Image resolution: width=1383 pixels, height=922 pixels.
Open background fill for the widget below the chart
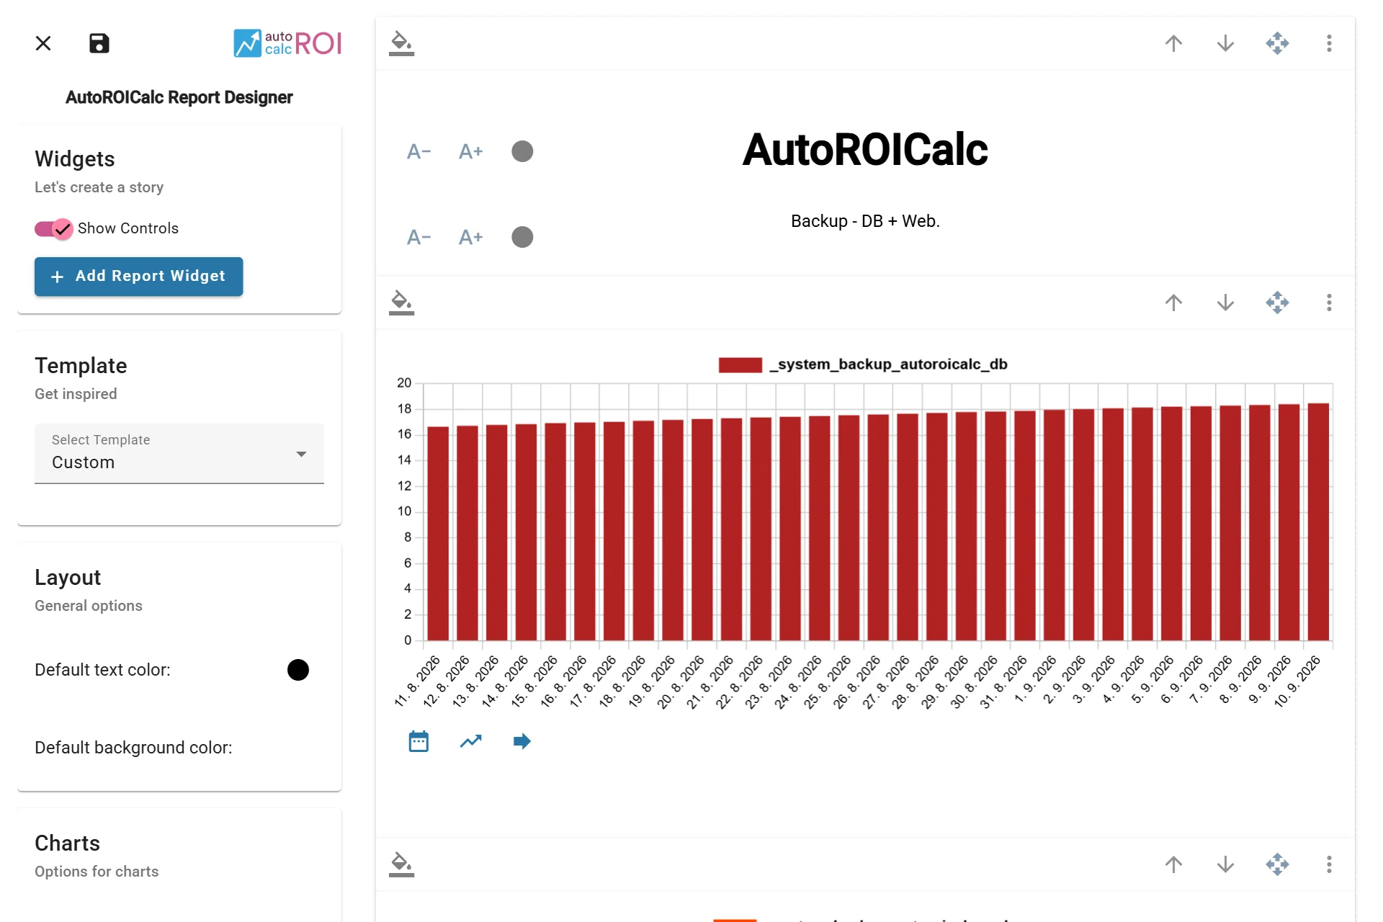click(401, 864)
